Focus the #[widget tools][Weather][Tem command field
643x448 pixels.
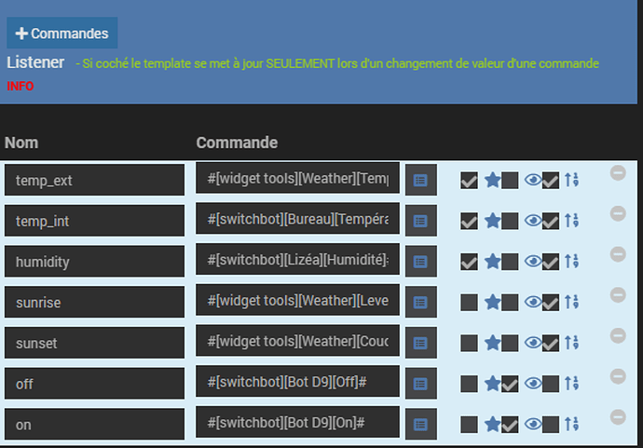(x=297, y=178)
